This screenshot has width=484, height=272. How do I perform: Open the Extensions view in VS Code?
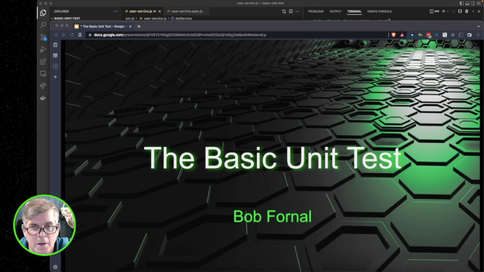click(x=43, y=61)
